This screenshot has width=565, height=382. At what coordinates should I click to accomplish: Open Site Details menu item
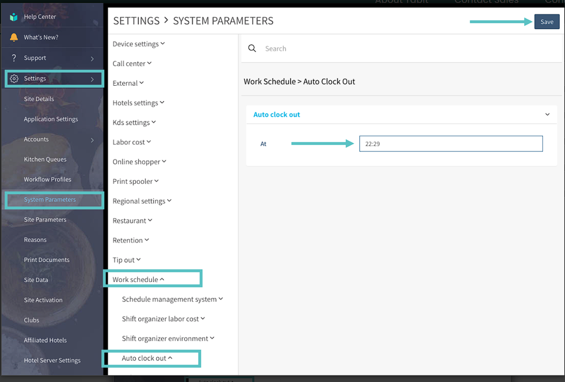[39, 99]
